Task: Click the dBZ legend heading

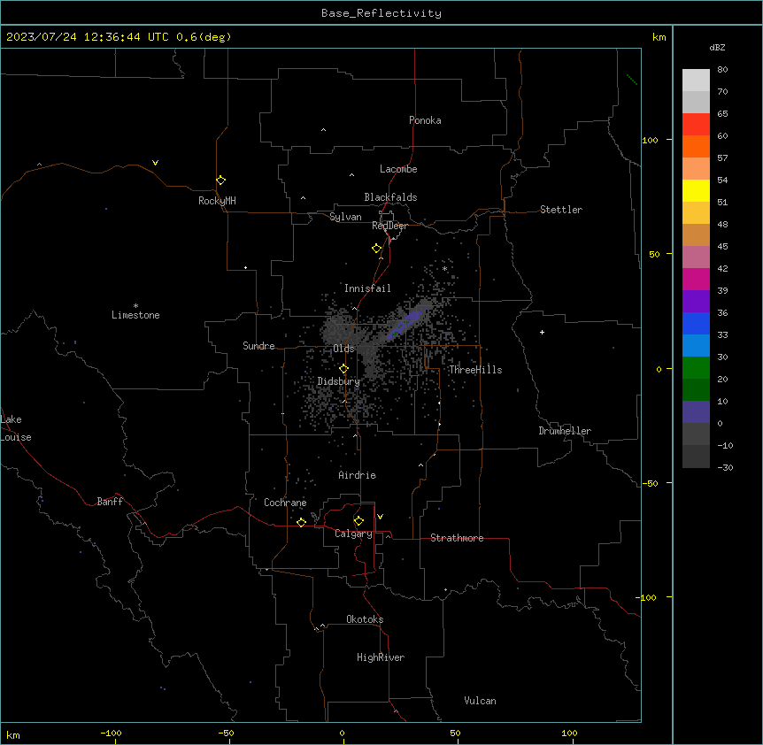Action: pyautogui.click(x=717, y=47)
